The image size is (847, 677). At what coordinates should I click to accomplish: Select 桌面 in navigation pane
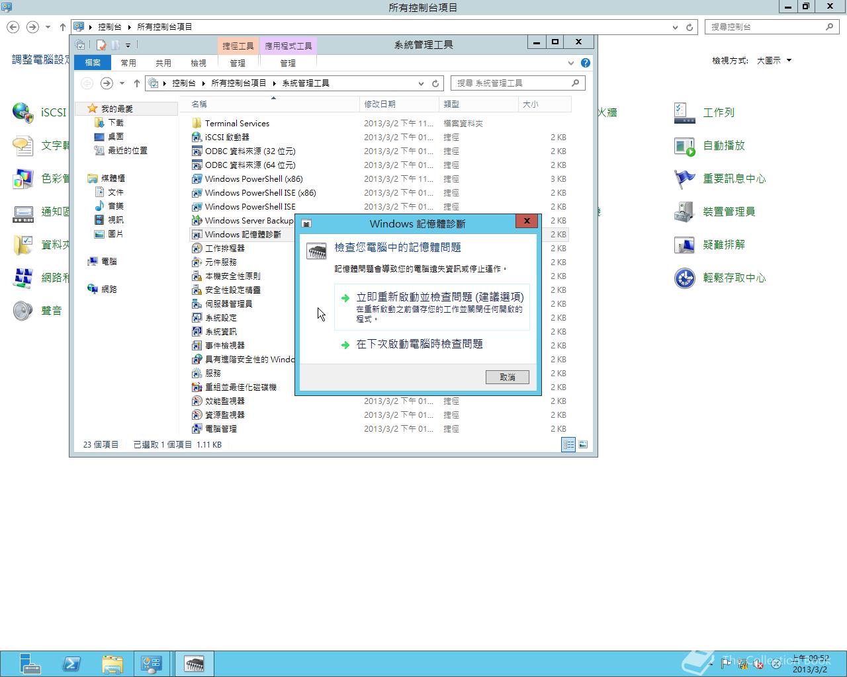(x=116, y=136)
